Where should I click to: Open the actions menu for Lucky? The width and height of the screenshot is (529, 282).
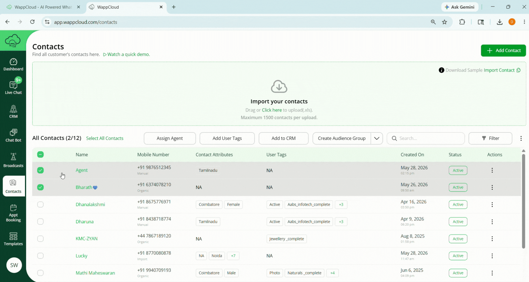pos(492,256)
